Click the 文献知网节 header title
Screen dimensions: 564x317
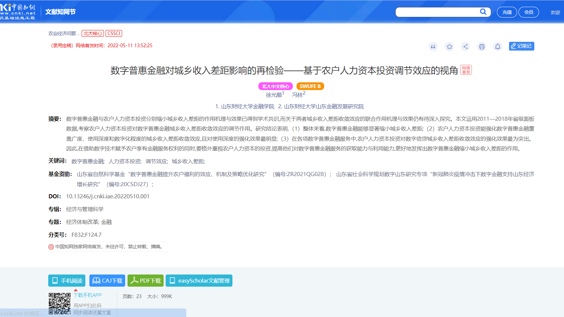pos(60,12)
